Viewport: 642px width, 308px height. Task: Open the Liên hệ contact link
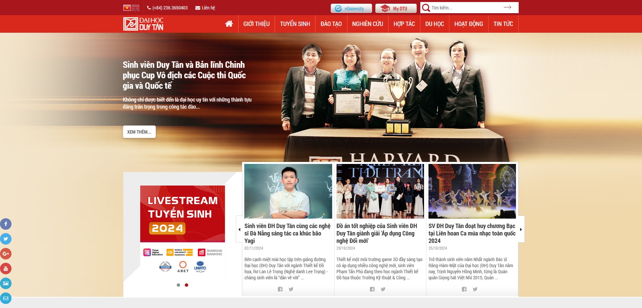point(208,8)
